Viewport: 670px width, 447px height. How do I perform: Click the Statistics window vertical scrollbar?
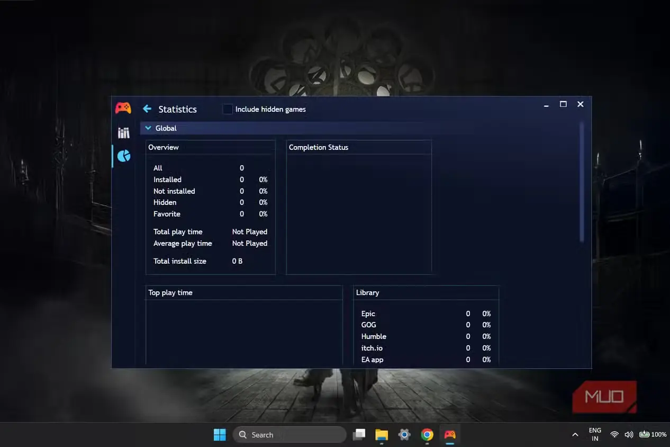click(582, 182)
